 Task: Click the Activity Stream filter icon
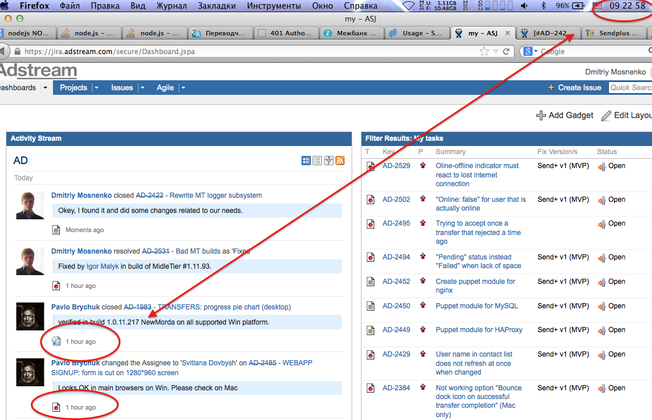[328, 161]
